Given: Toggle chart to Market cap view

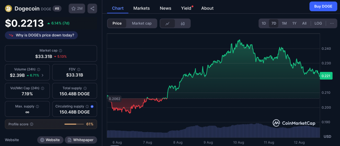Looking at the screenshot, I should [x=142, y=24].
